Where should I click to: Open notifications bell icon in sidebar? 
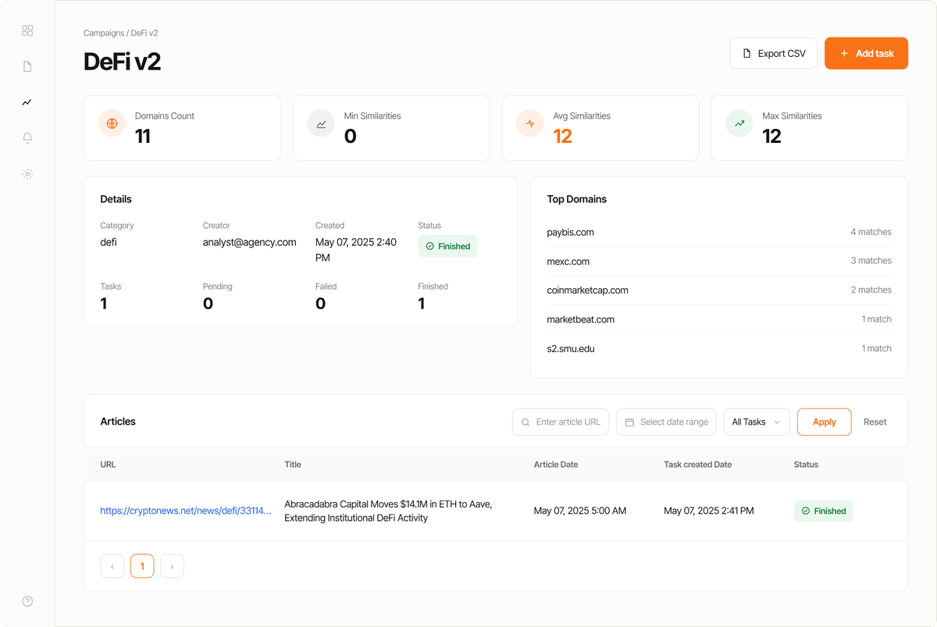(27, 138)
